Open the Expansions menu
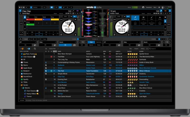This screenshot has height=117, width=190. [149, 7]
